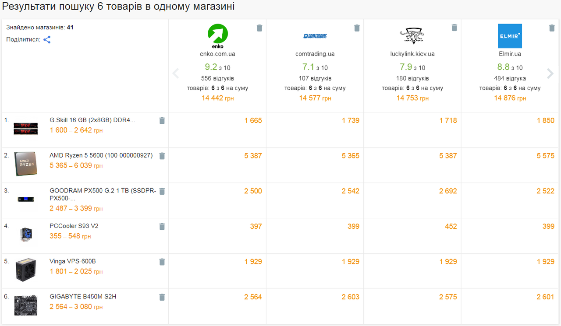
Task: Click GIGABYTE price 2 601 at Elmir
Action: [x=545, y=297]
